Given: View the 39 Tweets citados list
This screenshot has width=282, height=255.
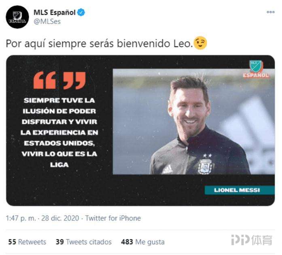Looking at the screenshot, I should (84, 242).
